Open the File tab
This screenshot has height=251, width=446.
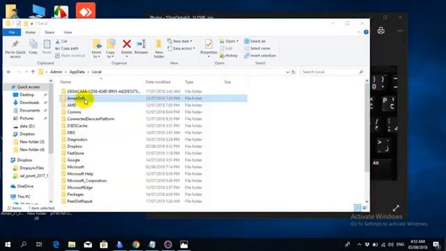12,32
